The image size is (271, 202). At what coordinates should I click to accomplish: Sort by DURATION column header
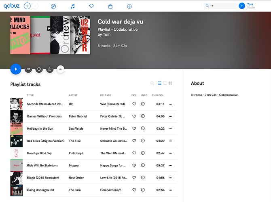coord(158,95)
